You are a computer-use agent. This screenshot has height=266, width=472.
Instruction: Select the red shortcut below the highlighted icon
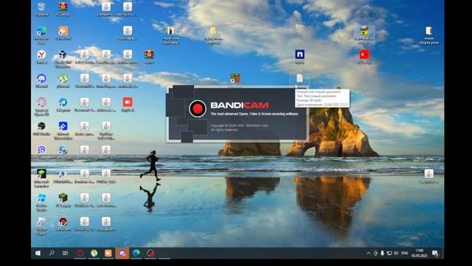[364, 57]
